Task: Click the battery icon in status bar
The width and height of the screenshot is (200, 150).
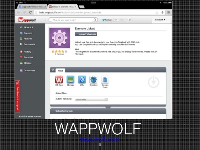Action: click(x=170, y=3)
